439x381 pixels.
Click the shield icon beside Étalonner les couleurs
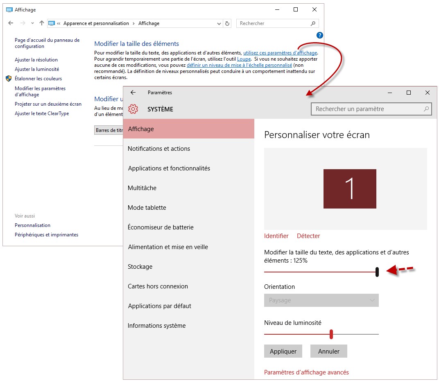pyautogui.click(x=9, y=78)
